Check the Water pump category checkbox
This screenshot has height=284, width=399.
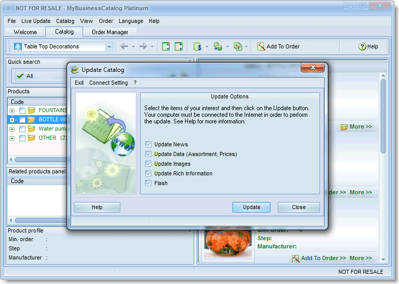[22, 129]
